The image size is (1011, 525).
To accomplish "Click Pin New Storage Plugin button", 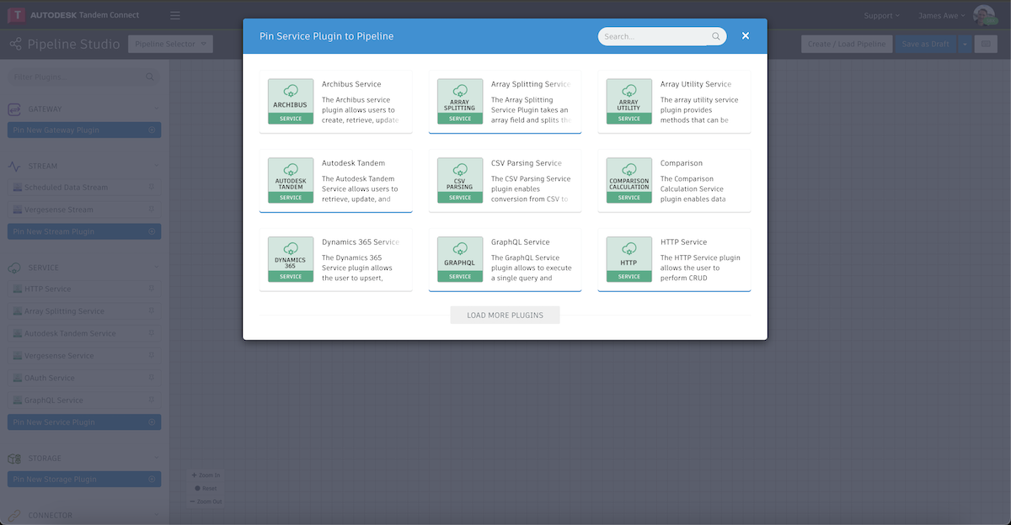I will (x=84, y=479).
